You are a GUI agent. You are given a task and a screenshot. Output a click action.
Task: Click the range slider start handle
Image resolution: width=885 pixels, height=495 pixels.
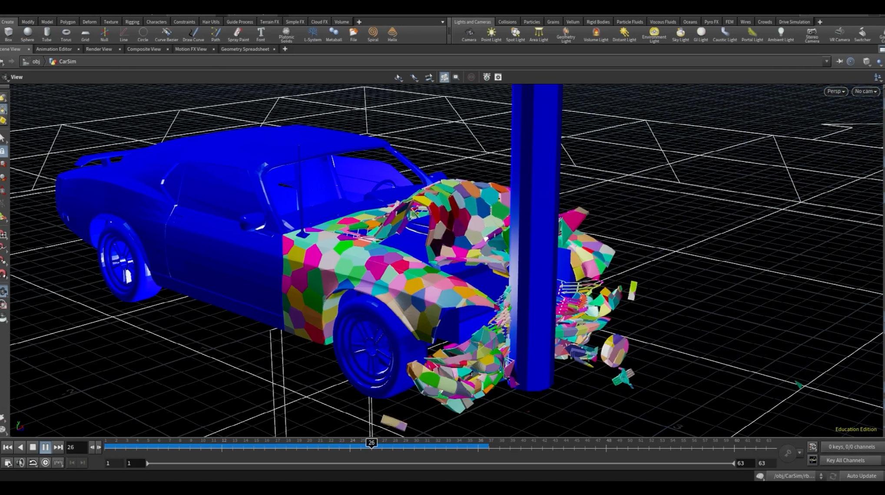(x=148, y=463)
